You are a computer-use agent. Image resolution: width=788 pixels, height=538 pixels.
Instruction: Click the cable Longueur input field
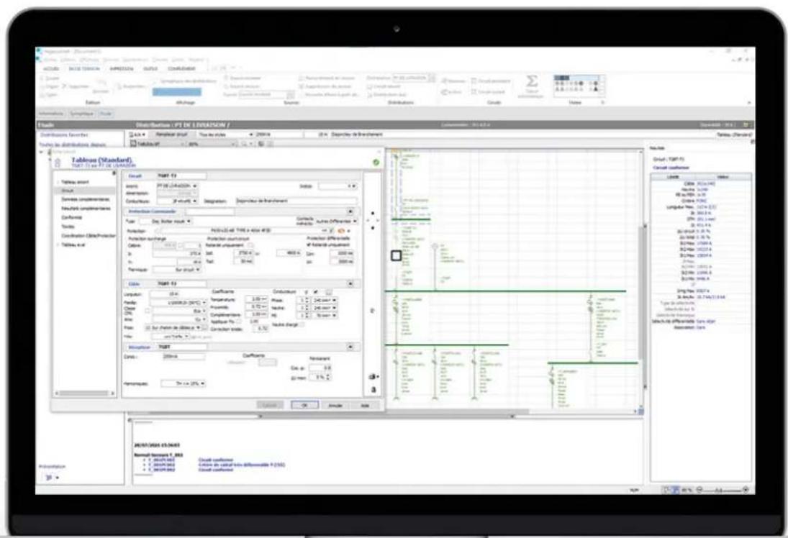(x=173, y=294)
